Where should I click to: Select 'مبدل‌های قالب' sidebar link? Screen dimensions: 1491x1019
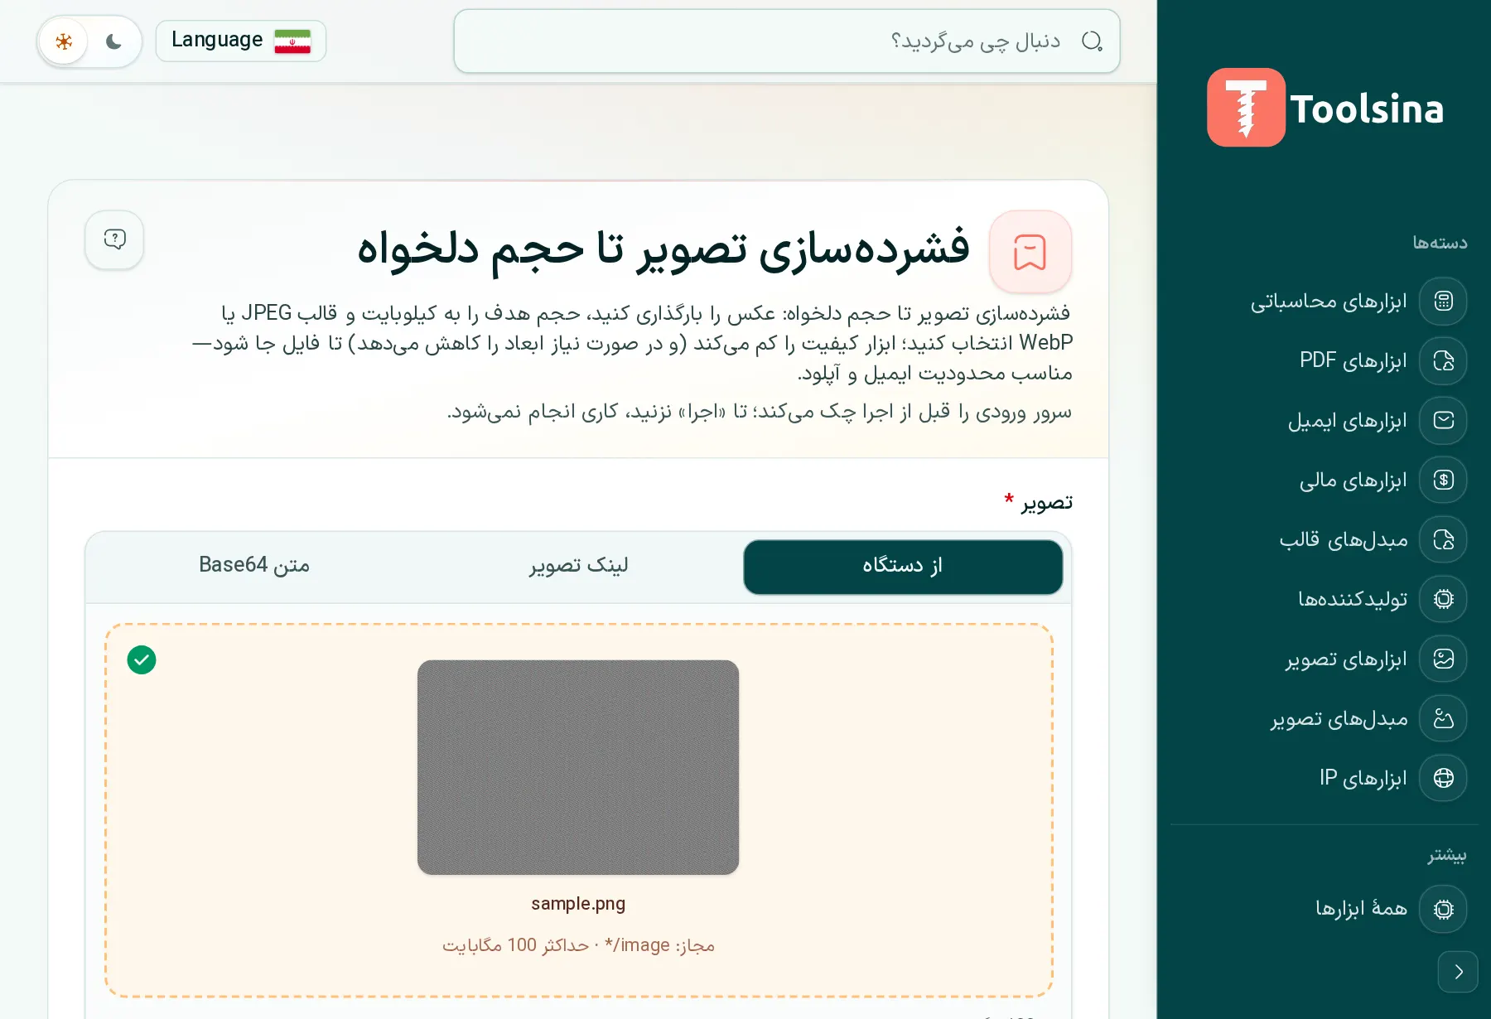click(1344, 539)
